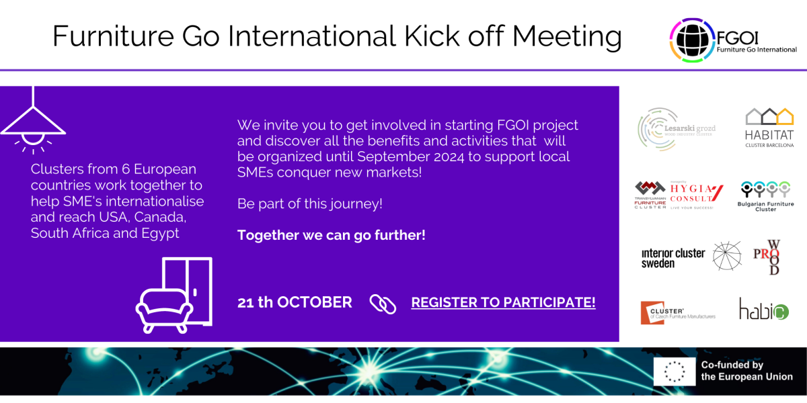
Task: Open the habic logo
Action: click(763, 309)
